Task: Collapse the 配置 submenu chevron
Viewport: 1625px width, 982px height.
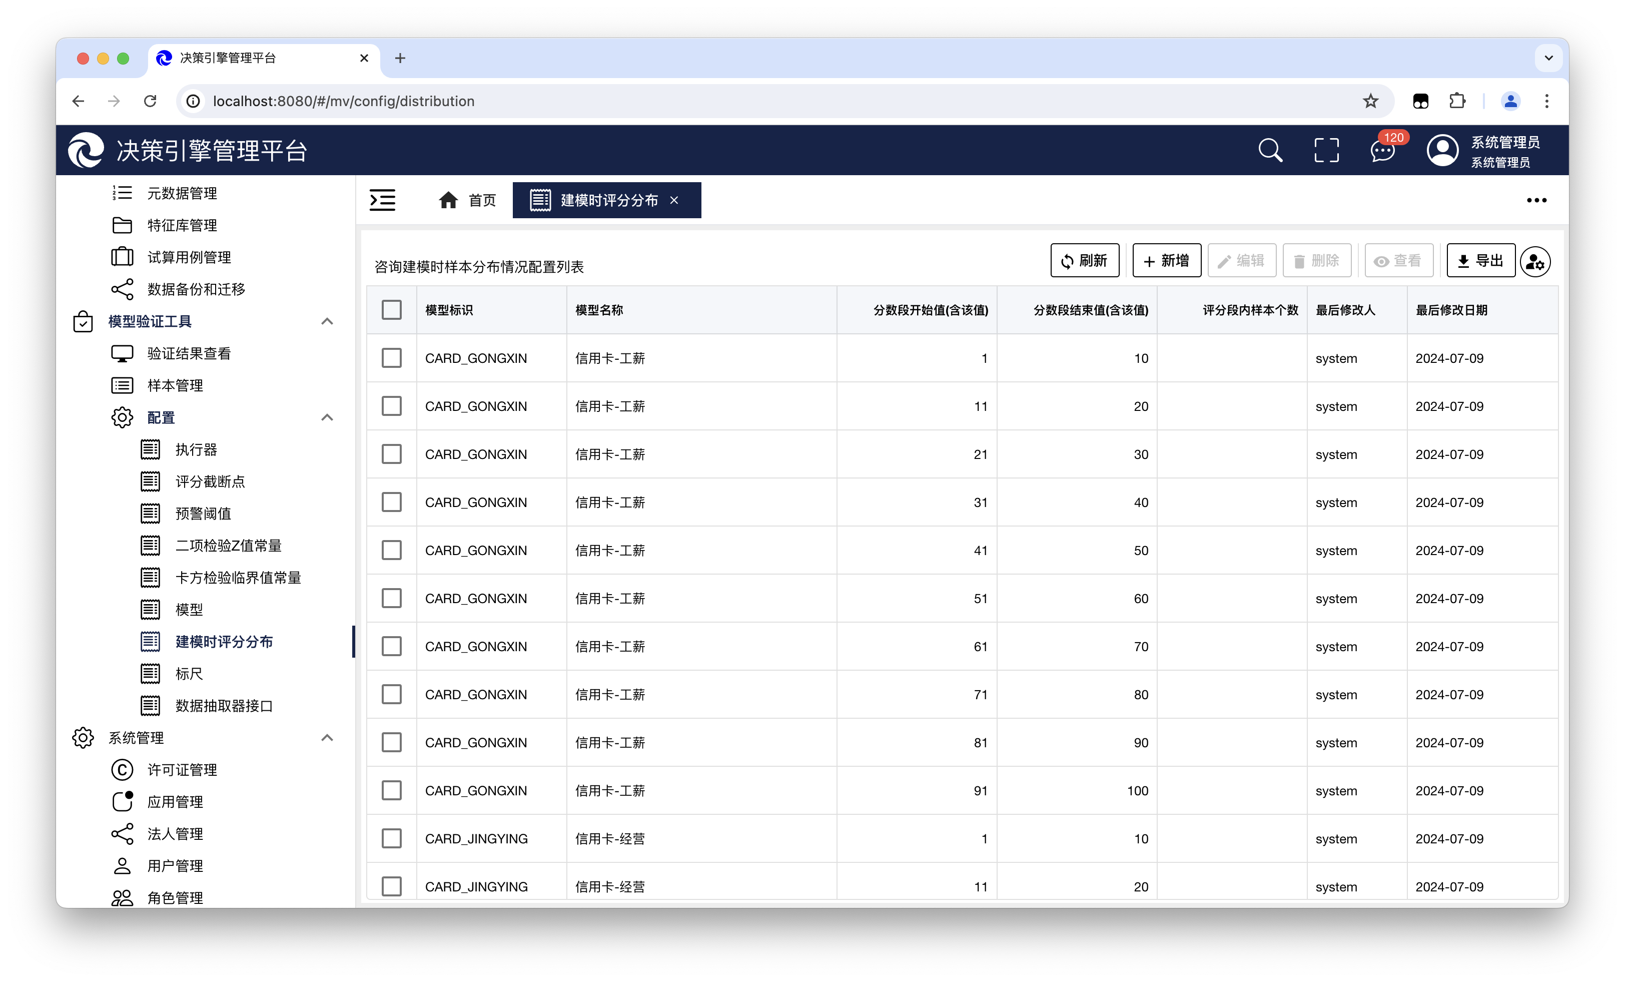Action: click(327, 418)
